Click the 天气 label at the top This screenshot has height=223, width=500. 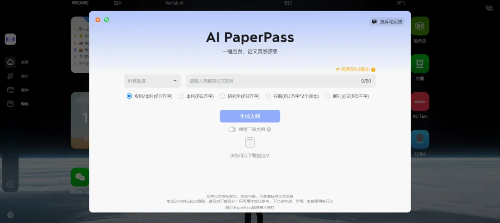pyautogui.click(x=401, y=3)
